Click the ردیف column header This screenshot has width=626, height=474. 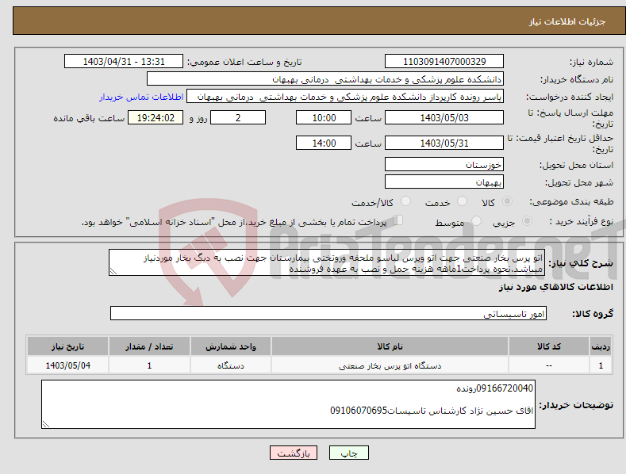tap(601, 346)
